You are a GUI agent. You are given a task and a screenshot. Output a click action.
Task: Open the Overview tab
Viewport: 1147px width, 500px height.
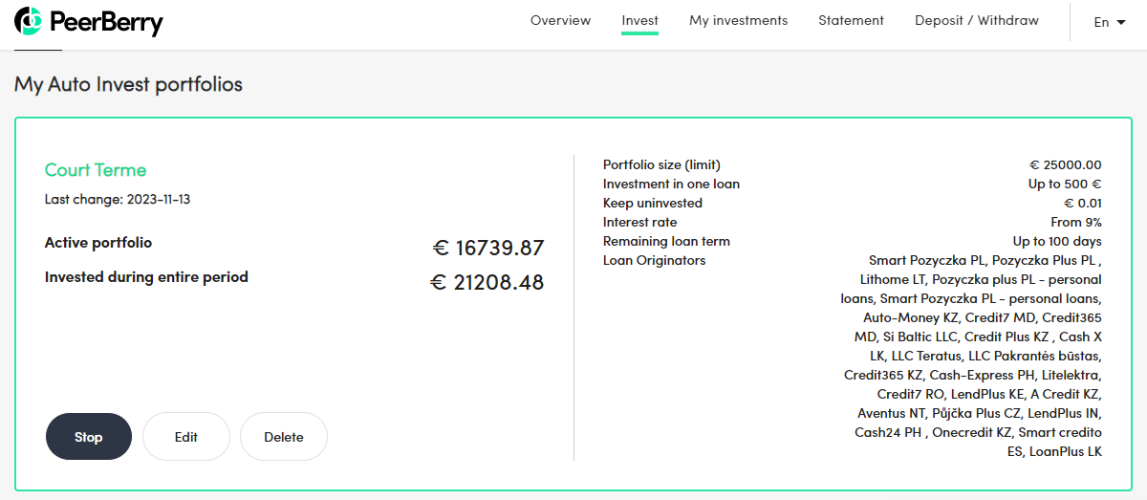click(560, 20)
